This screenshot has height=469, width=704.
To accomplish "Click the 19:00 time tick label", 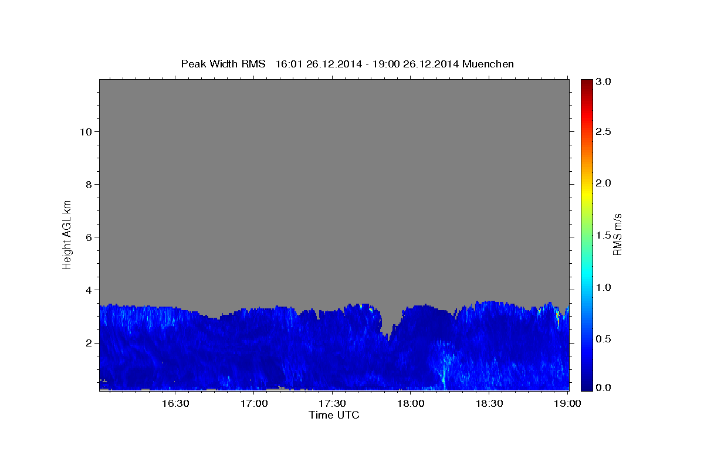I will coord(568,403).
